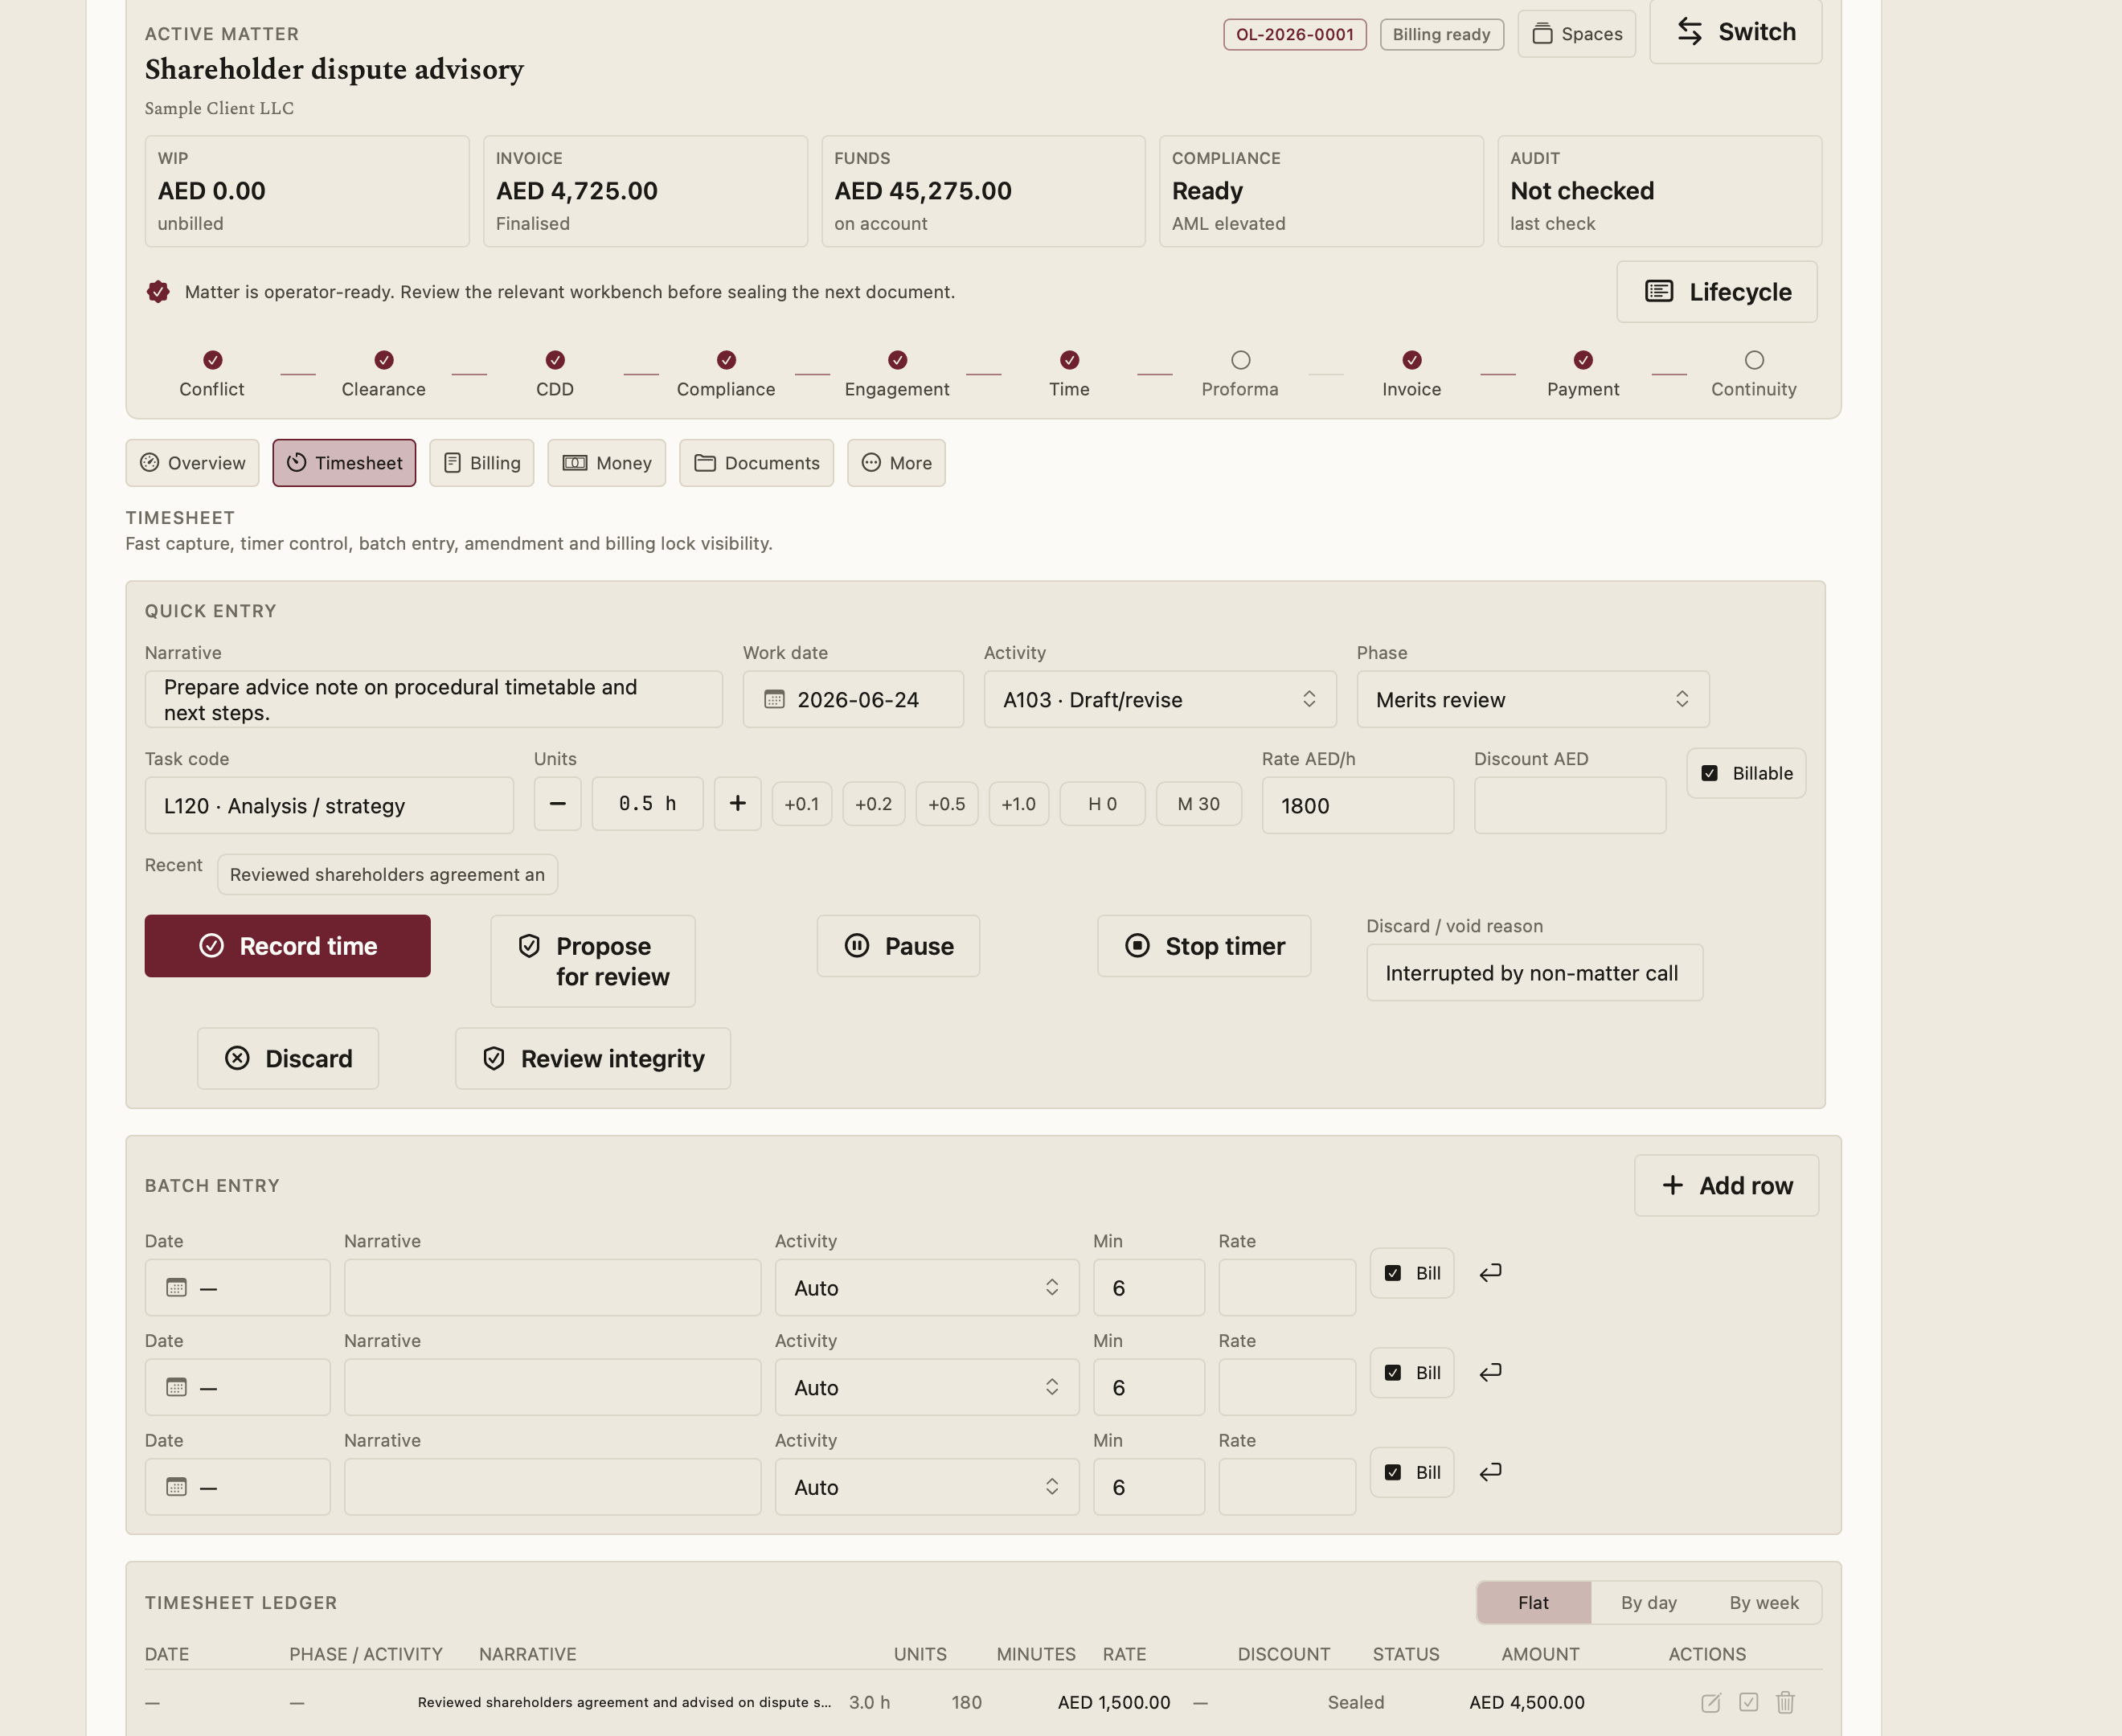Image resolution: width=2122 pixels, height=1736 pixels.
Task: Click into the Narrative text field
Action: pyautogui.click(x=434, y=700)
